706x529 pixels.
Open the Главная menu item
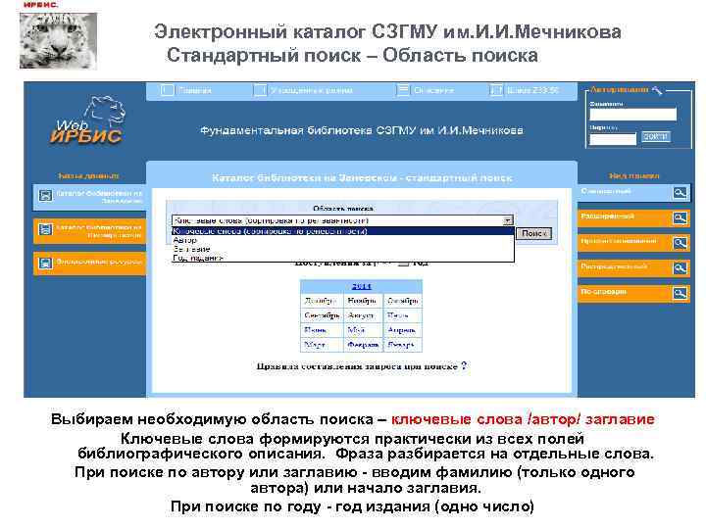194,90
